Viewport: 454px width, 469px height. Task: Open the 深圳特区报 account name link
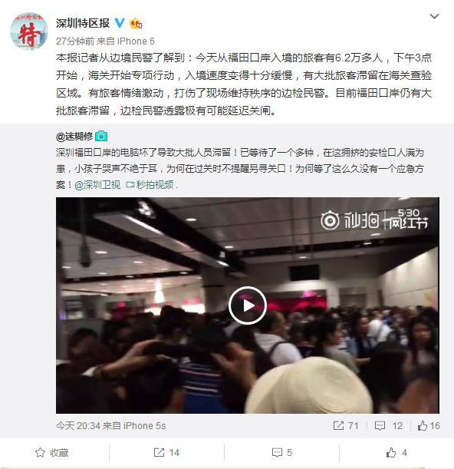[83, 23]
